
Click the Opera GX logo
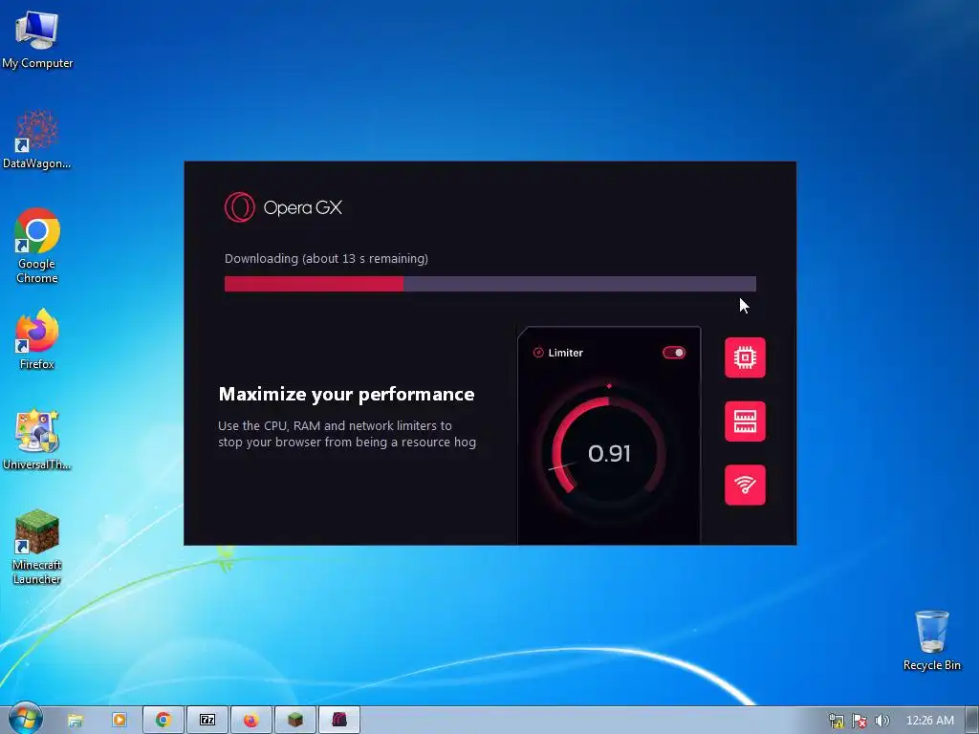pyautogui.click(x=240, y=207)
